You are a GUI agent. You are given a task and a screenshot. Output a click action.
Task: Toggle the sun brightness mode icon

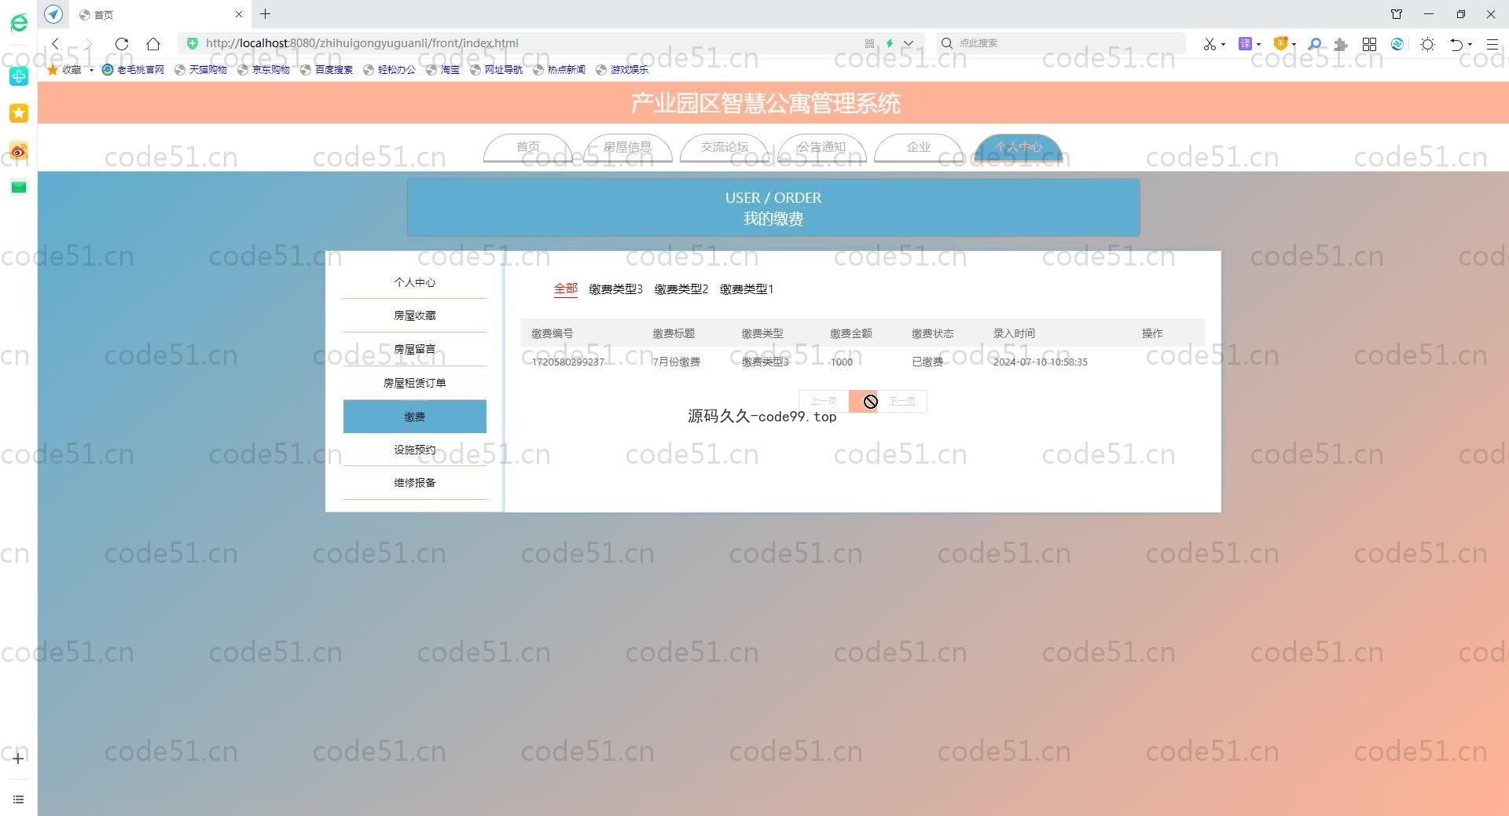1427,44
